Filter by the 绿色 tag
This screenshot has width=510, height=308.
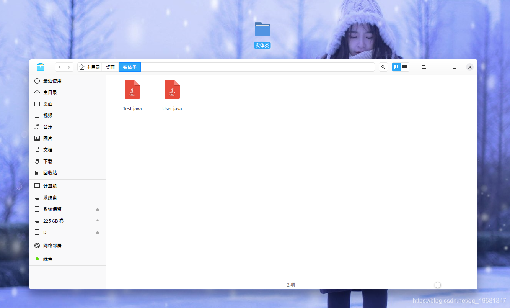click(x=67, y=259)
